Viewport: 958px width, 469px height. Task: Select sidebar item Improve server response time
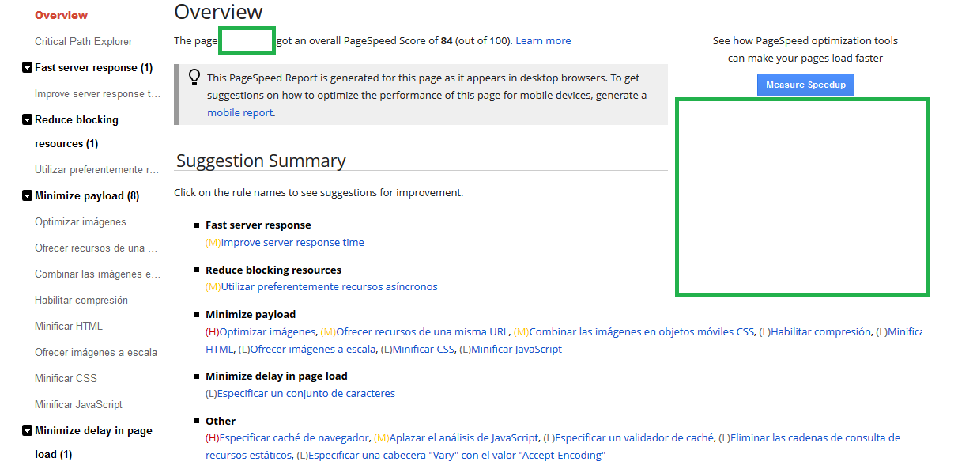tap(97, 93)
